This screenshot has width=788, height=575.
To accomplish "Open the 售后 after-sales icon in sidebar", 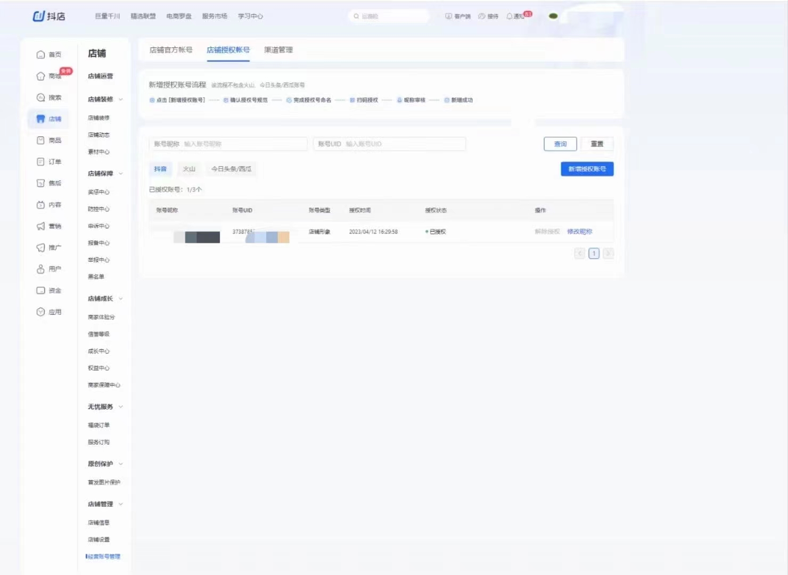I will tap(40, 183).
